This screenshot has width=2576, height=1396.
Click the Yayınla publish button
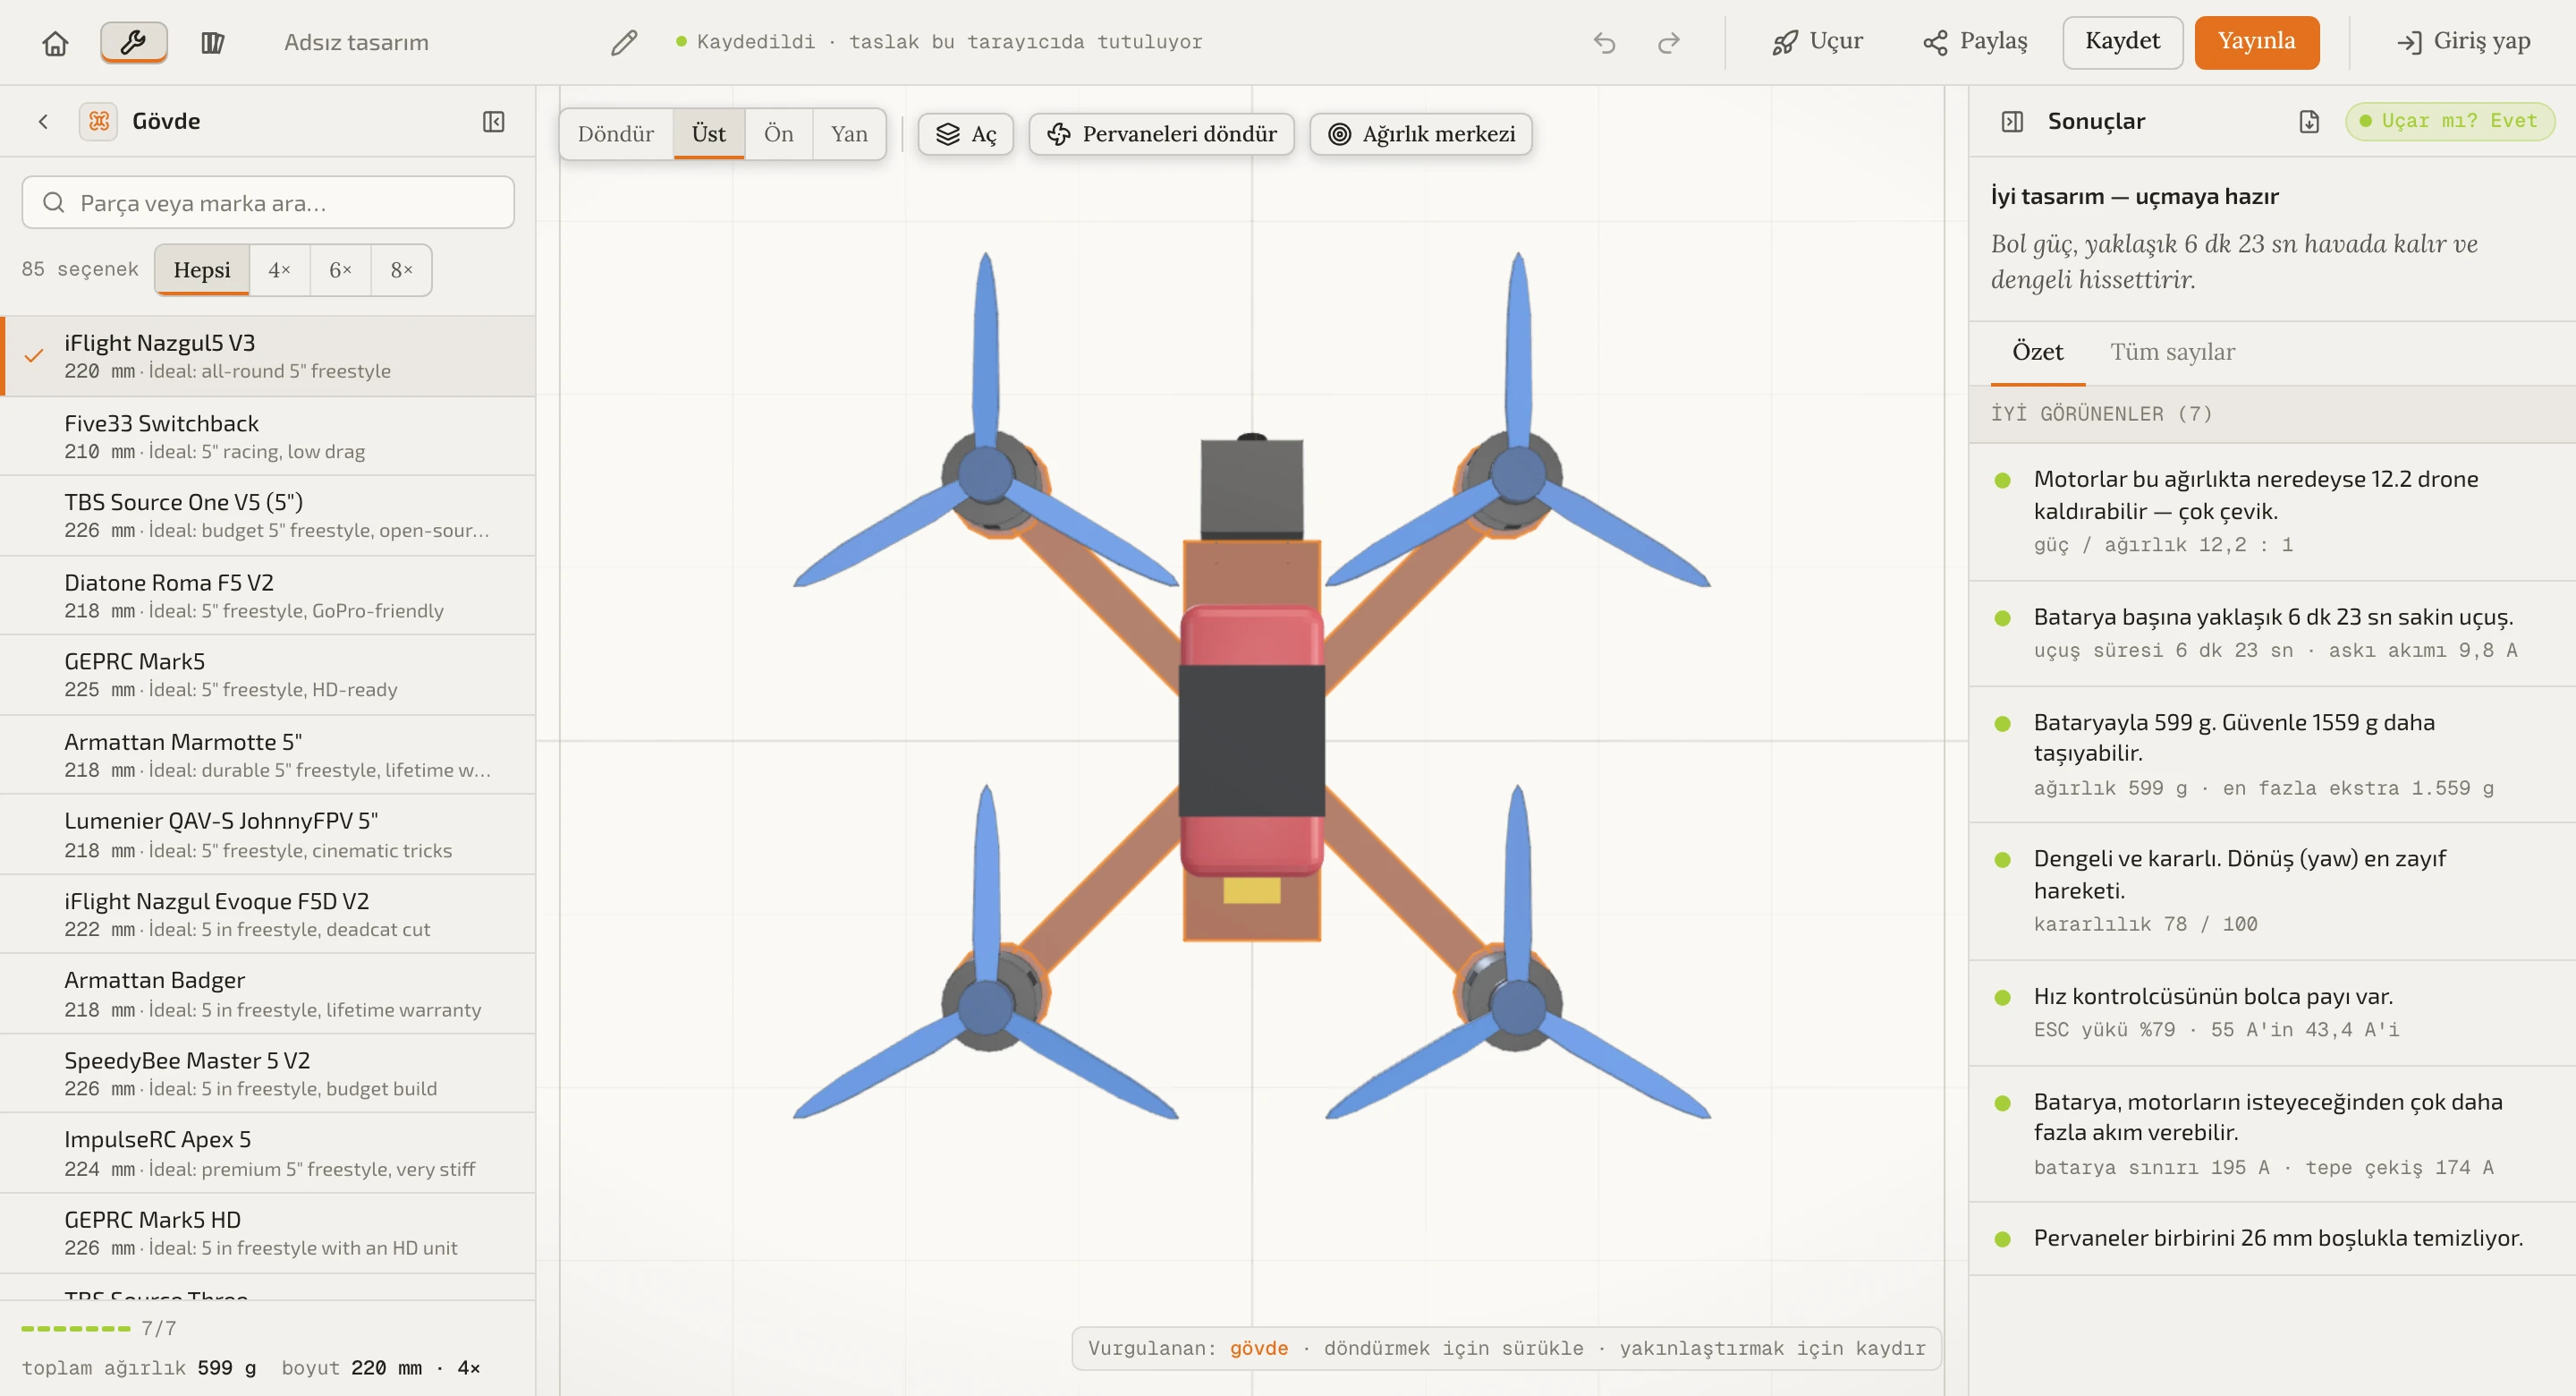coord(2256,42)
